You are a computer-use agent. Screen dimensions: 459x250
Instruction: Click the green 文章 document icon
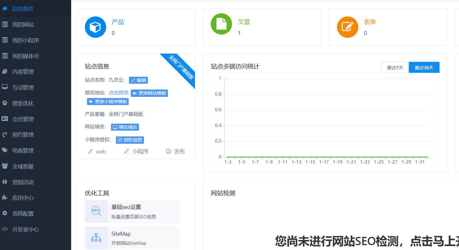tap(221, 24)
